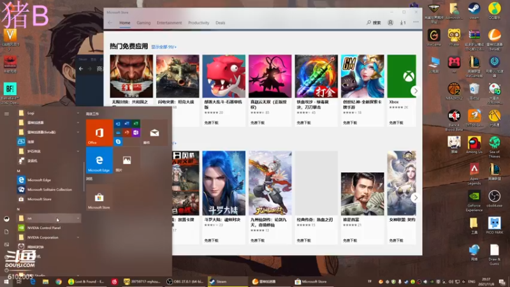Open the GeForce Experience desktop shortcut

tap(474, 201)
